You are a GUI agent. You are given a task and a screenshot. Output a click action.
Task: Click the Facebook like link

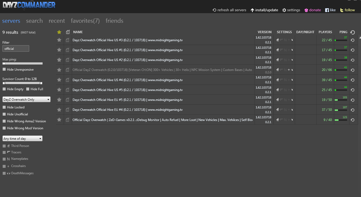(x=330, y=10)
